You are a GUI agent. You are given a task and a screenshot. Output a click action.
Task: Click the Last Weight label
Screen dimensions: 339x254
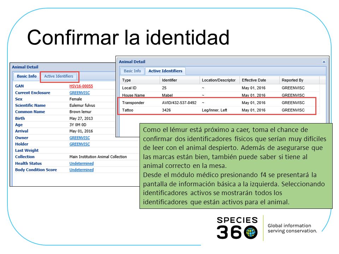[x=27, y=151]
